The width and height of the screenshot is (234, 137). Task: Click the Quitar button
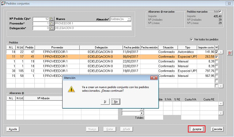[x=110, y=129]
